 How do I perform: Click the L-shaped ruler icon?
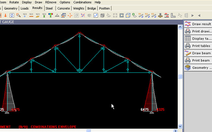173,16
